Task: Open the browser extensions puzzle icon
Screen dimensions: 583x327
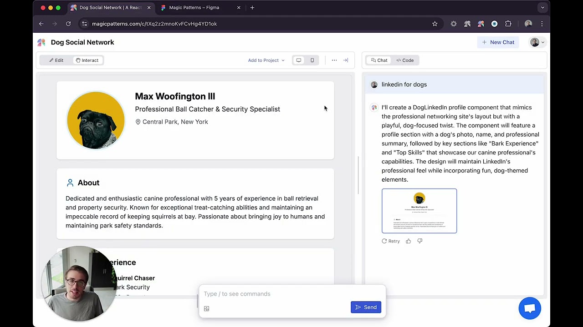Action: click(x=508, y=24)
